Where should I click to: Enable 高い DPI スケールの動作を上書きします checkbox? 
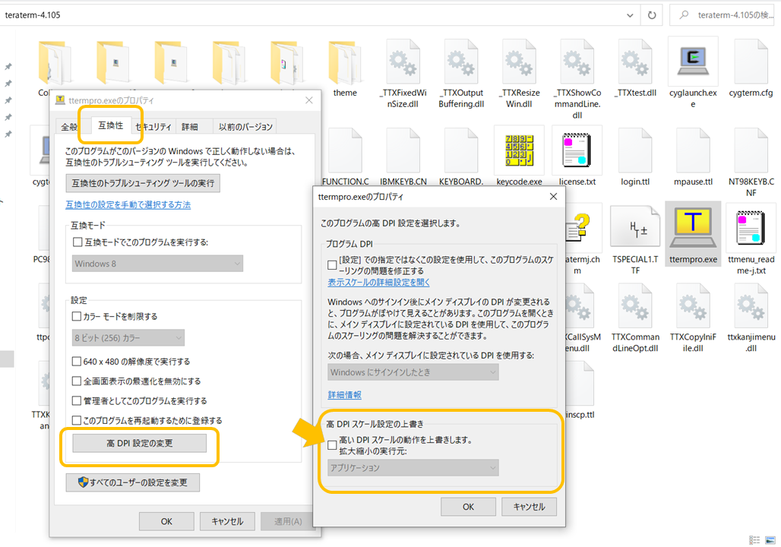[332, 445]
